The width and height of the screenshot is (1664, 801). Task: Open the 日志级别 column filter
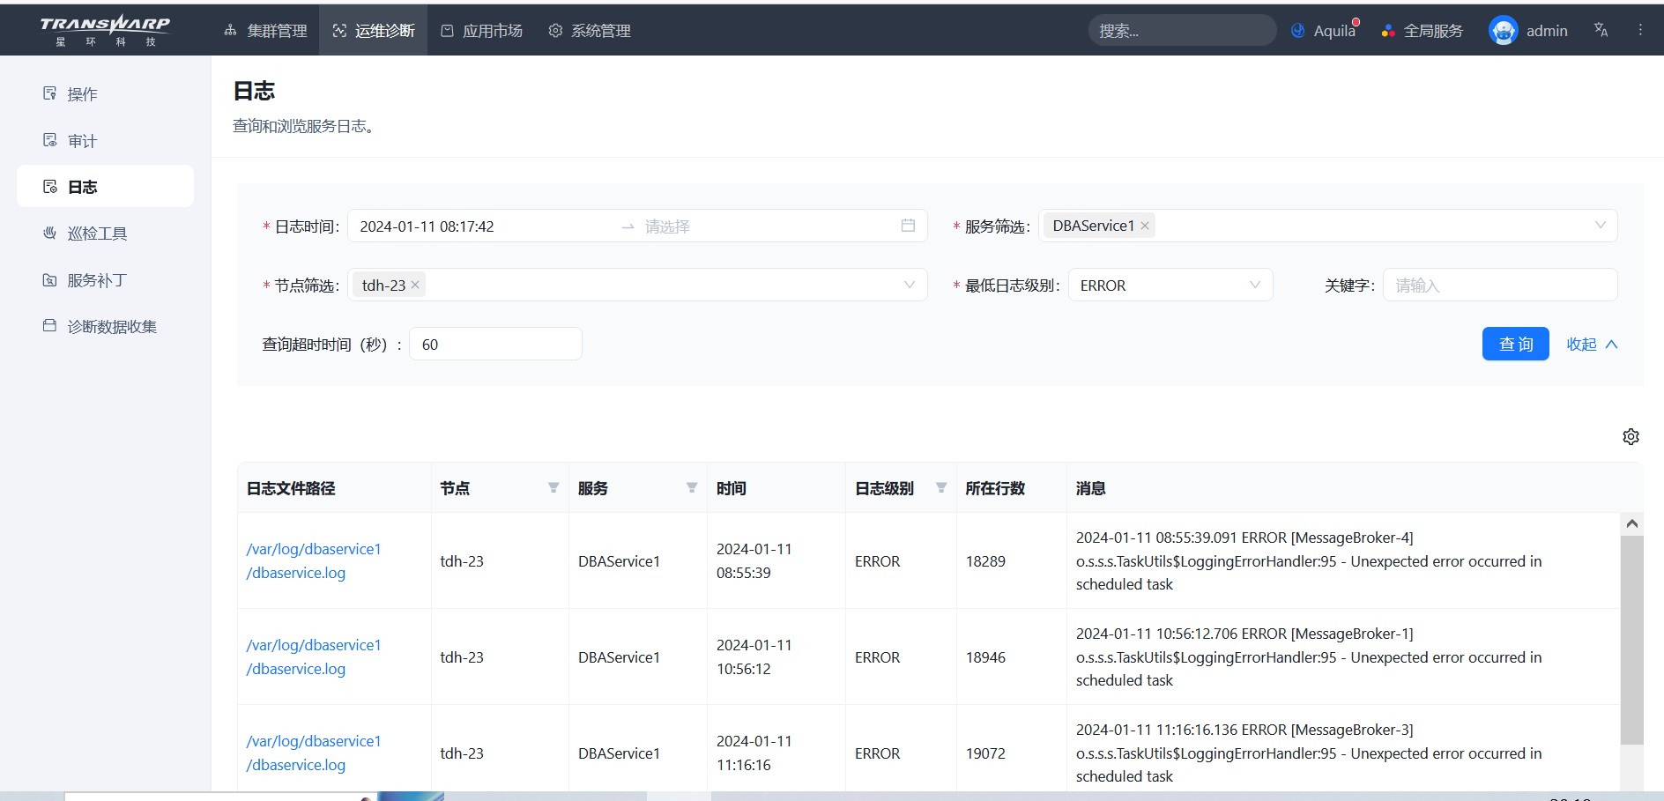click(x=941, y=487)
